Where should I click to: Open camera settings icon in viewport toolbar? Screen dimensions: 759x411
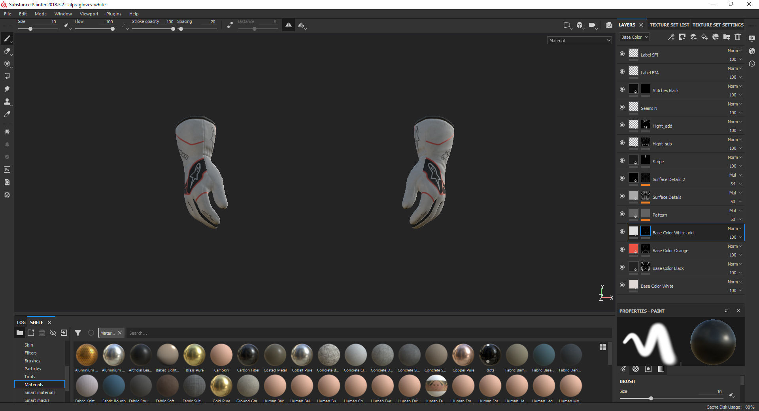point(593,25)
